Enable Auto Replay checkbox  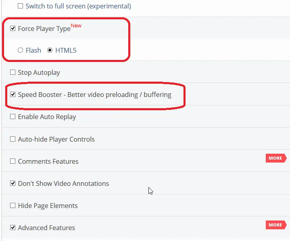[13, 117]
